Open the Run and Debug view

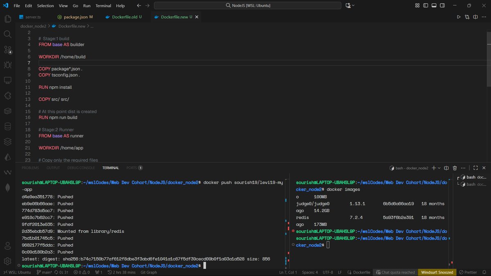[x=7, y=65]
